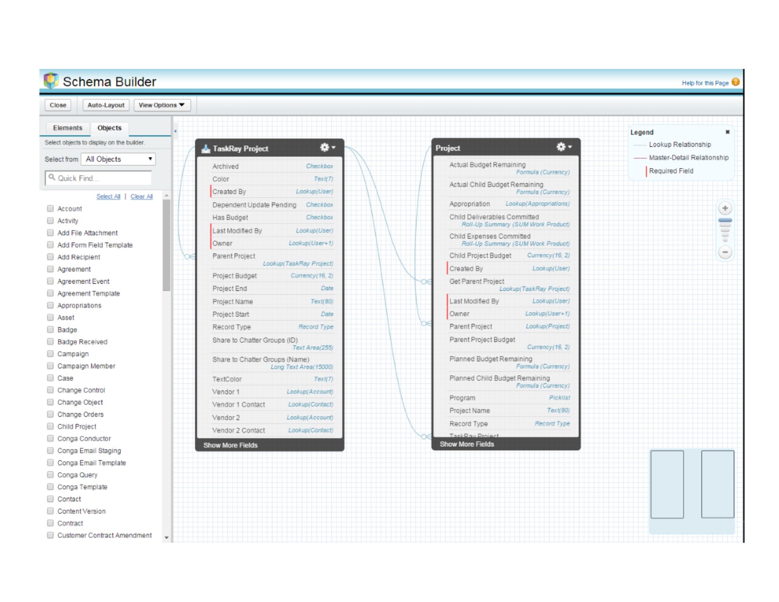Click the Select All link
Screen dimensions: 779x602
(x=108, y=196)
